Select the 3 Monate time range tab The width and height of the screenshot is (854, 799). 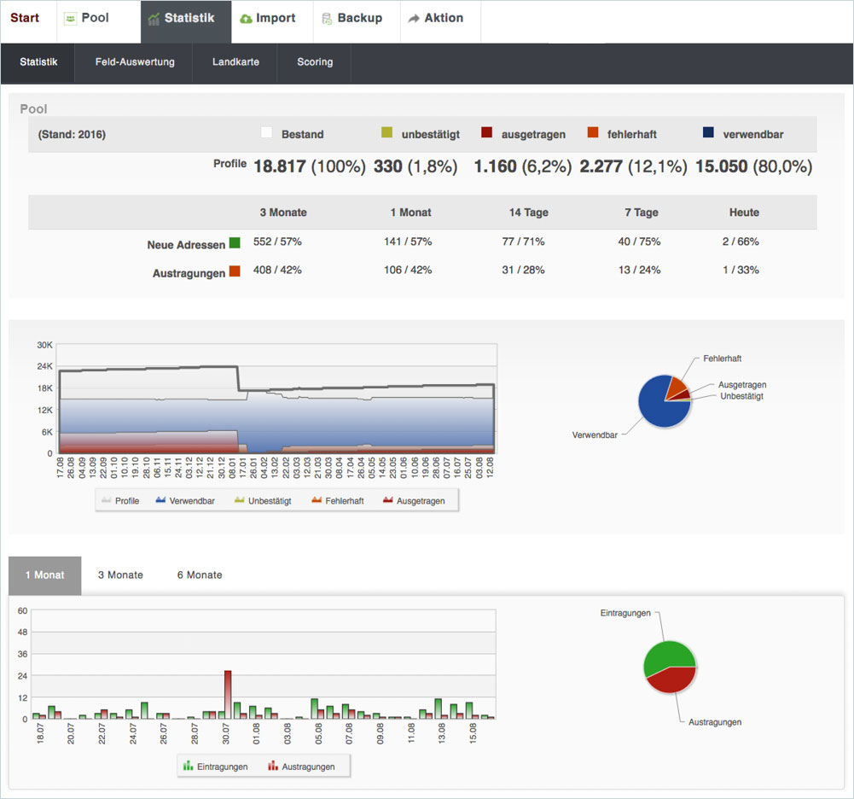[x=120, y=575]
